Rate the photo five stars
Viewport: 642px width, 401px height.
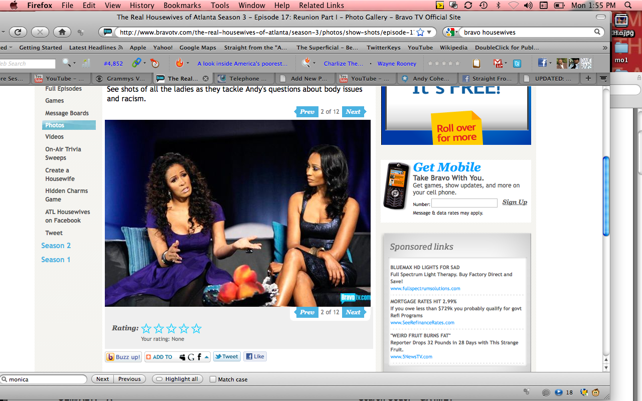pyautogui.click(x=197, y=329)
